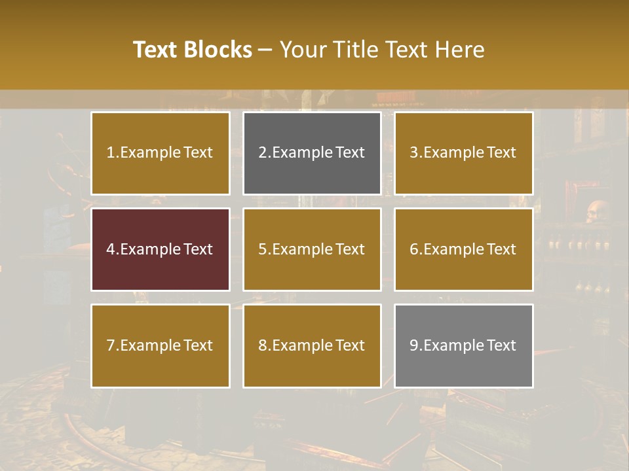Viewport: 629px width, 471px height.
Task: Select the "8.Example Text" block
Action: [312, 345]
